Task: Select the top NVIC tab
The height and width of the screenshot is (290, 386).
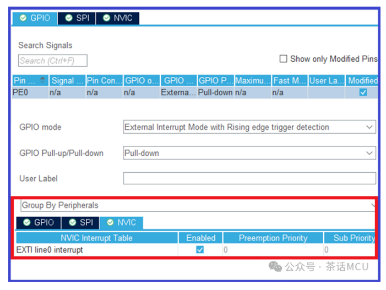Action: [x=117, y=18]
